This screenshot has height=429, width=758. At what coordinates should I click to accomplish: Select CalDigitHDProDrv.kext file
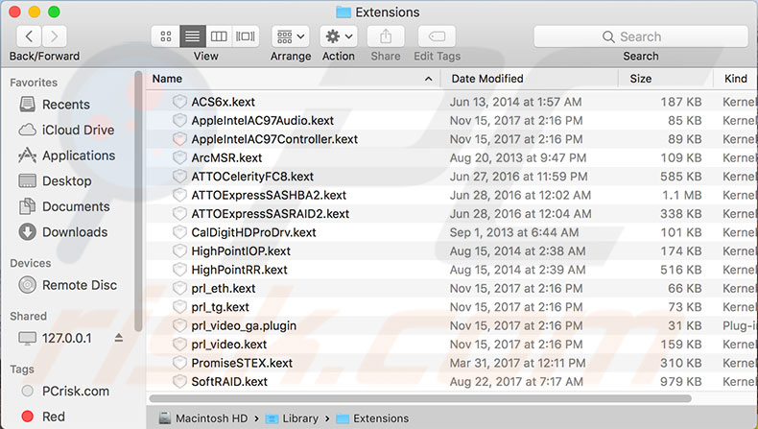click(x=253, y=232)
